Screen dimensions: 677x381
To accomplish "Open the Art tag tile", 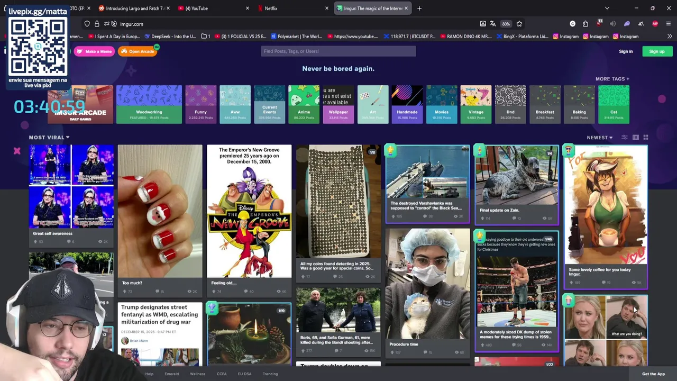I will pyautogui.click(x=373, y=104).
